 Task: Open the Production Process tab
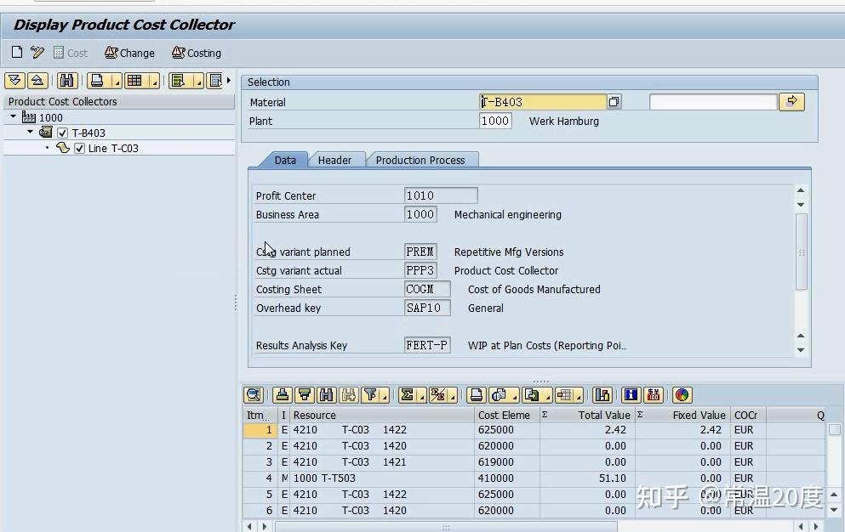422,160
